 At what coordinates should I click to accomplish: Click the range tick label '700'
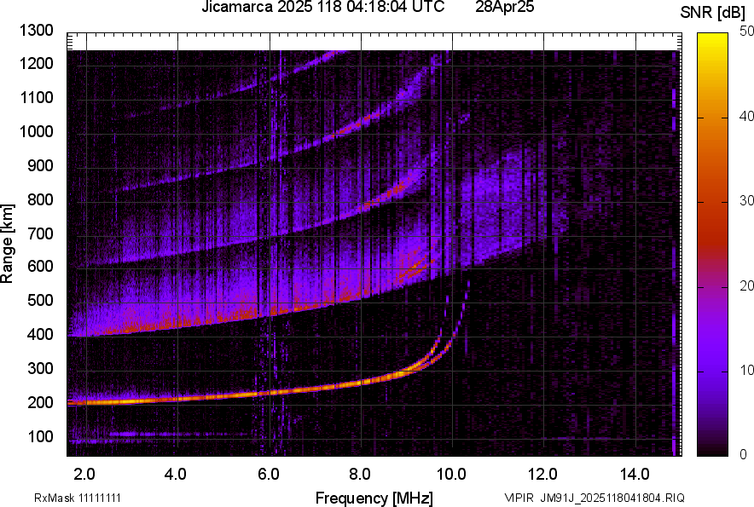coord(40,233)
